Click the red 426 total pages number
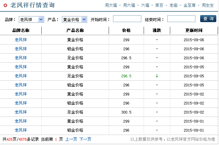This screenshot has width=219, height=145. click(x=10, y=139)
